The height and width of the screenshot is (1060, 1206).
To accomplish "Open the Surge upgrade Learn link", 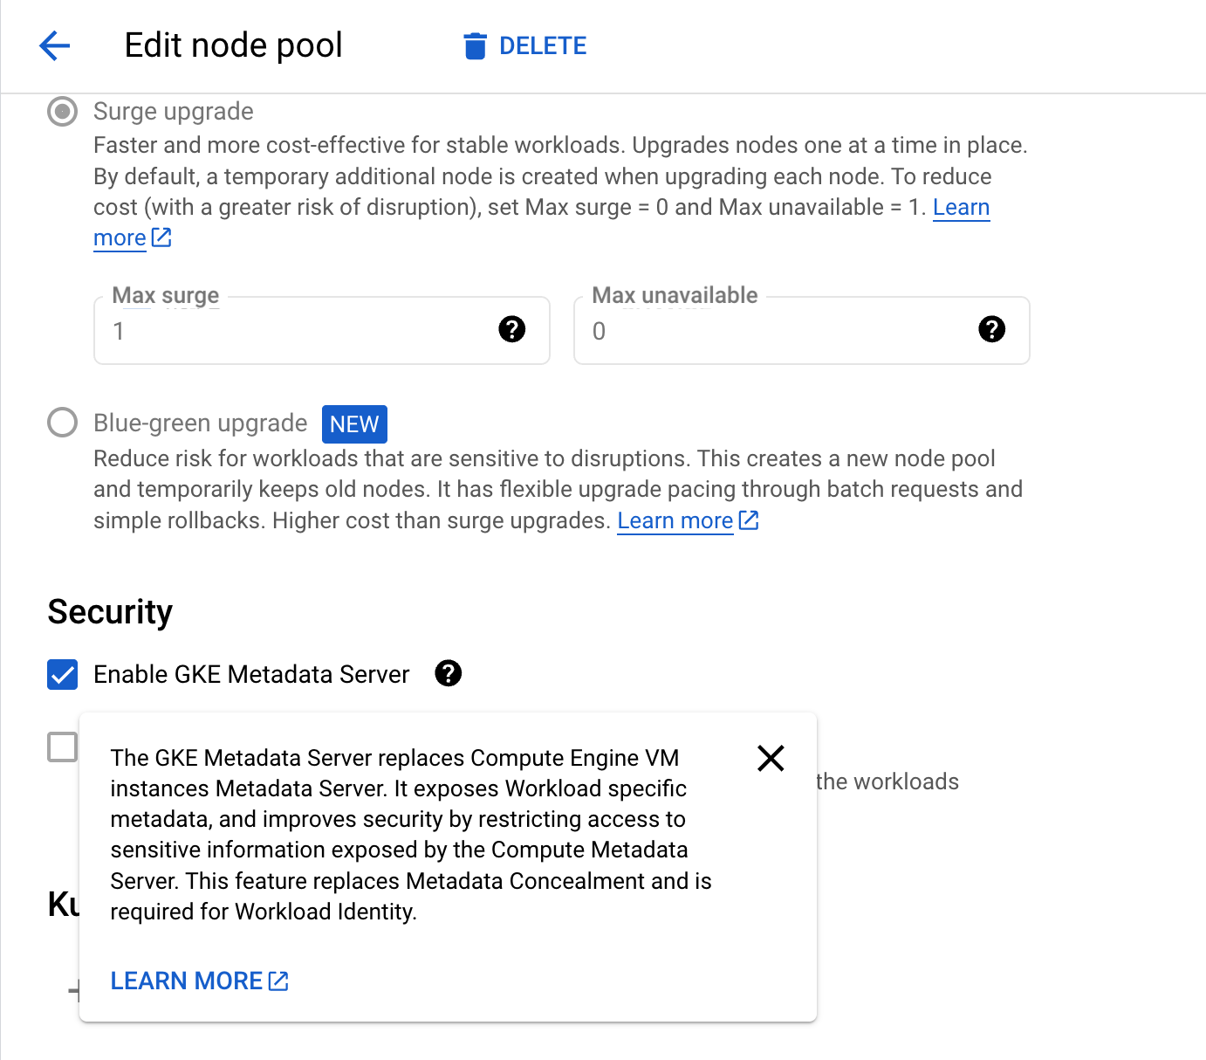I will 961,208.
